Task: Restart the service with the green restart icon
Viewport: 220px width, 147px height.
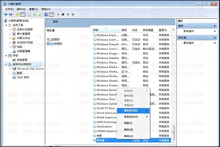Action: [x=73, y=14]
